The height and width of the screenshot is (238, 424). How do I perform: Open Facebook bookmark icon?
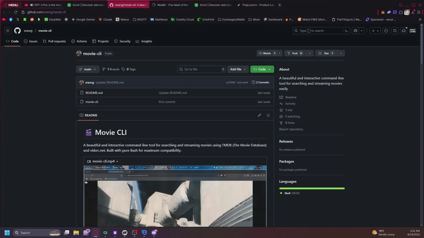coord(11,20)
